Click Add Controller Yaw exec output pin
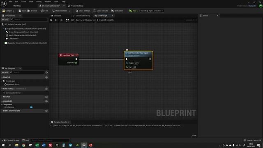263x148 pixels. click(x=150, y=59)
